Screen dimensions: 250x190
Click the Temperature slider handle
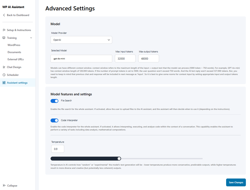click(119, 159)
